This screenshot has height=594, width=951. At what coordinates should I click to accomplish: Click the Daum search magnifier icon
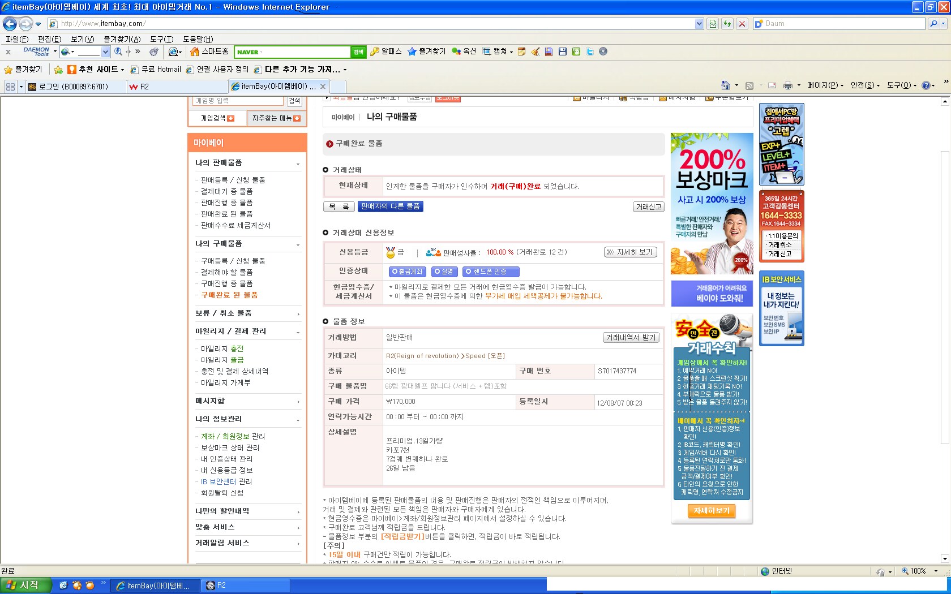[933, 24]
